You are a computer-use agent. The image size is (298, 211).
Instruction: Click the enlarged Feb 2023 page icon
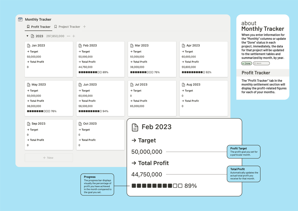[x=135, y=127]
